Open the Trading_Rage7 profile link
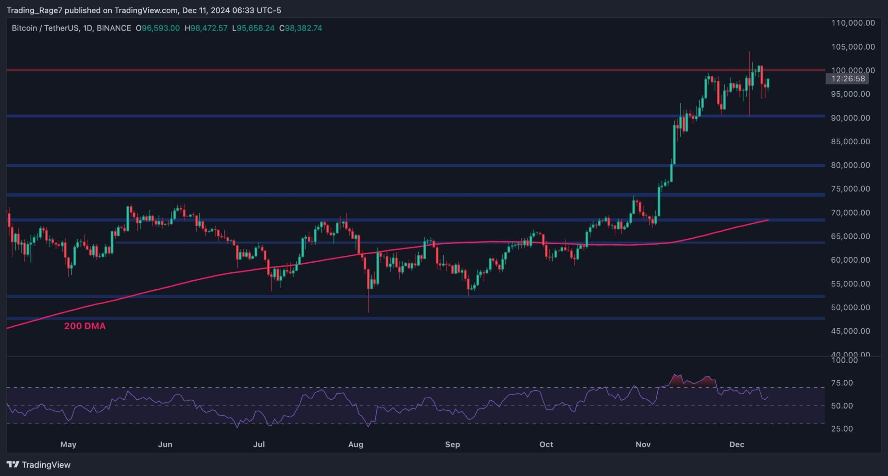This screenshot has width=888, height=476. (x=35, y=10)
